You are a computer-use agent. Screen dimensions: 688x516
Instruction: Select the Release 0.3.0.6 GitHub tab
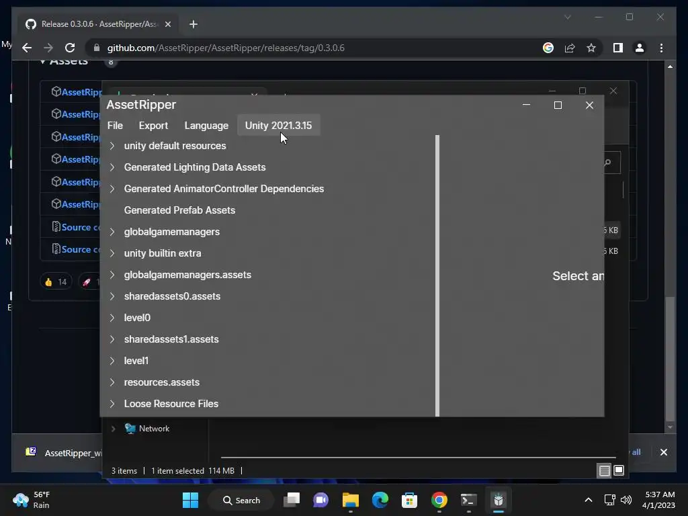pyautogui.click(x=97, y=24)
